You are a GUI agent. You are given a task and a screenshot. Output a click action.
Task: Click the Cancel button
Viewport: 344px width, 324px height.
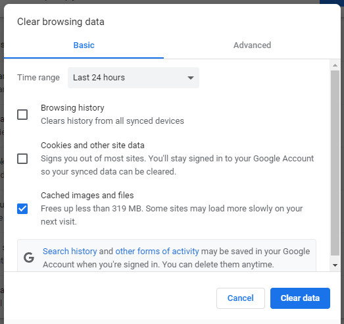pos(241,298)
